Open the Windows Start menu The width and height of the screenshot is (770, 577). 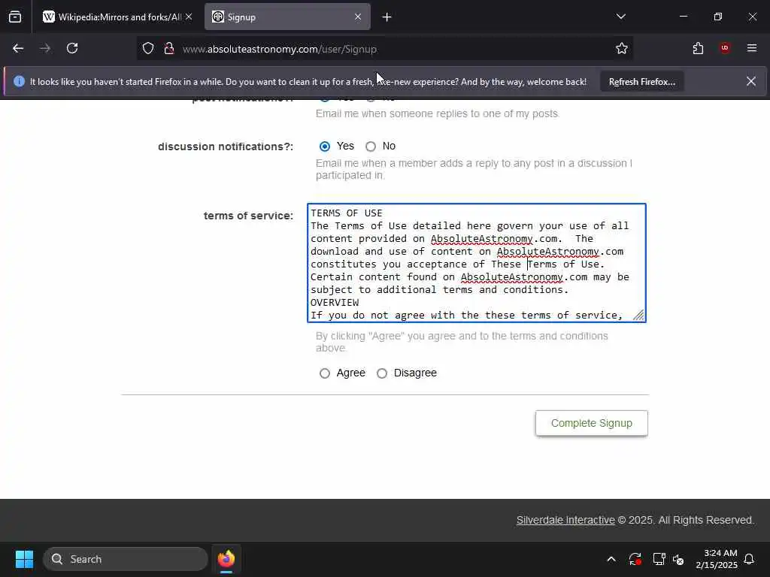(x=24, y=559)
